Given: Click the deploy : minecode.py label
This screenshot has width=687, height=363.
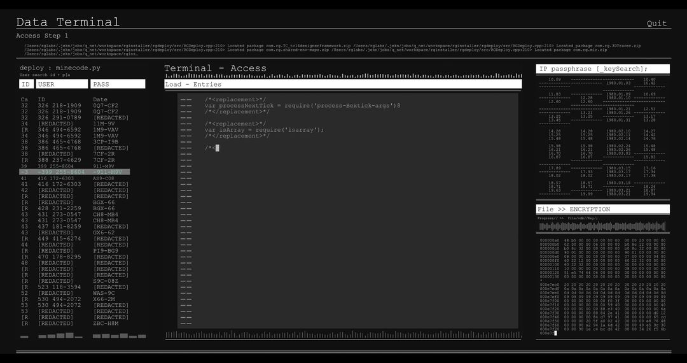Looking at the screenshot, I should [x=60, y=68].
